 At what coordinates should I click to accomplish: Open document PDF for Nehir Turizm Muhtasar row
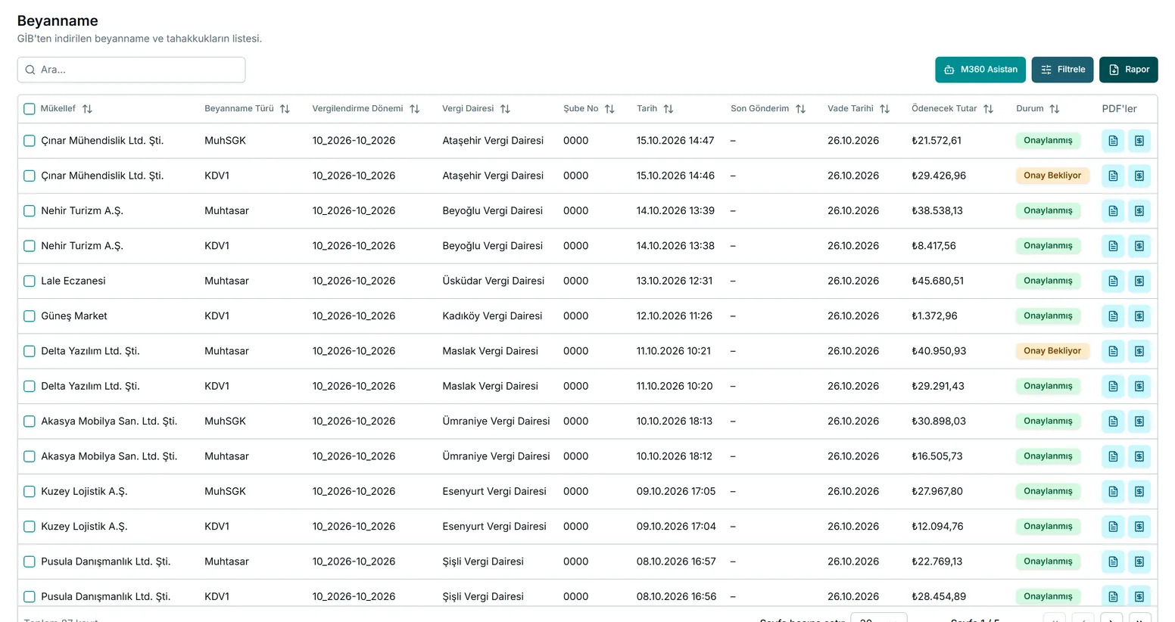click(1113, 211)
